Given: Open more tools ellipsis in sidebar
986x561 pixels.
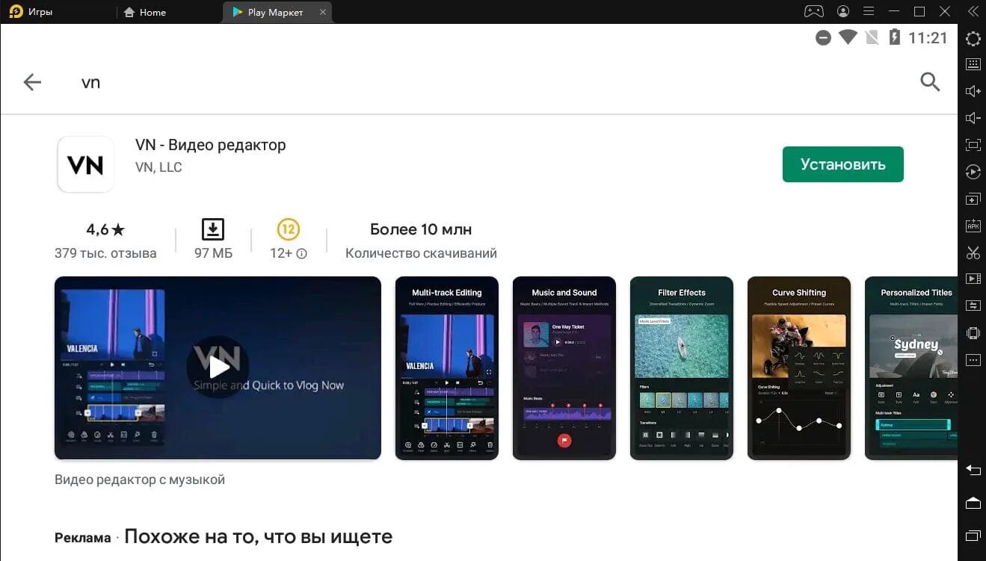Looking at the screenshot, I should (973, 359).
